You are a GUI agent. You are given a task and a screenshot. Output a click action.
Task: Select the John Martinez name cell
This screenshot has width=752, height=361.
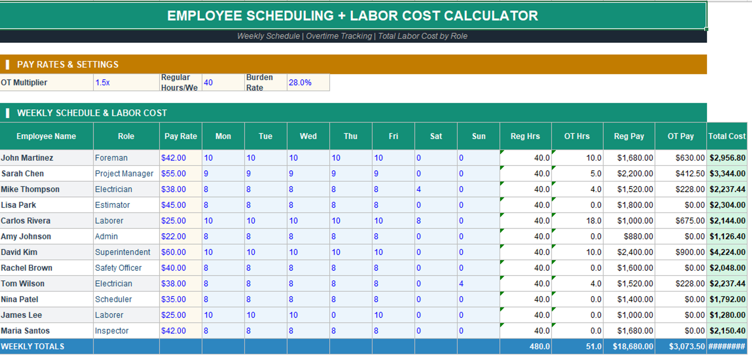(46, 158)
